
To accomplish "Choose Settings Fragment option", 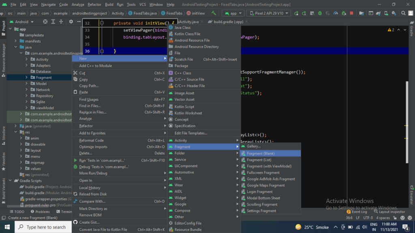I will [x=270, y=211].
